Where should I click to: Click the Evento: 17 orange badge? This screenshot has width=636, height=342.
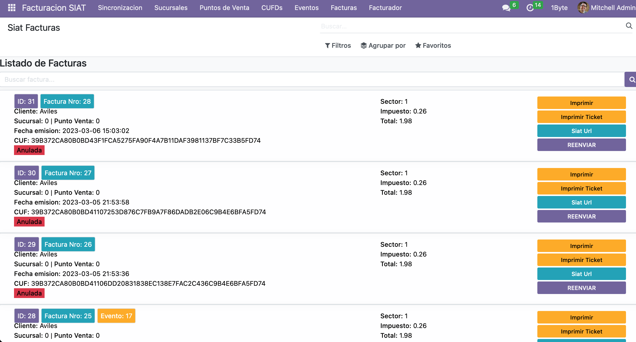(x=116, y=316)
